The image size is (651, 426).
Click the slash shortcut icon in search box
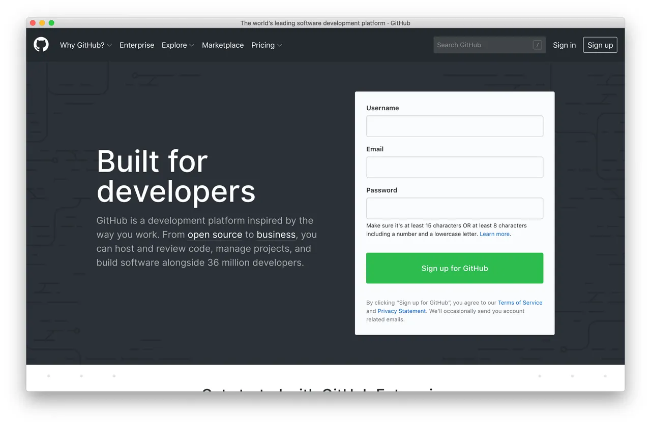click(537, 45)
